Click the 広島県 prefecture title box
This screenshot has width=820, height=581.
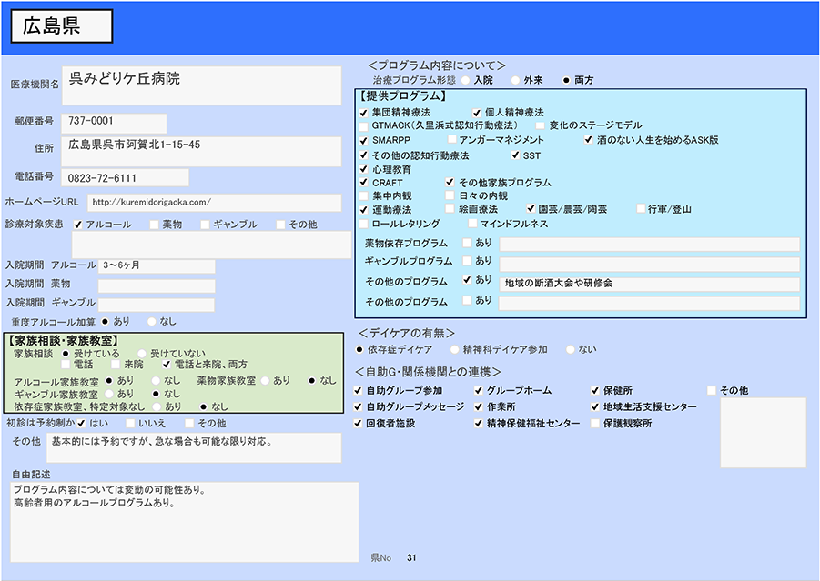[x=62, y=27]
